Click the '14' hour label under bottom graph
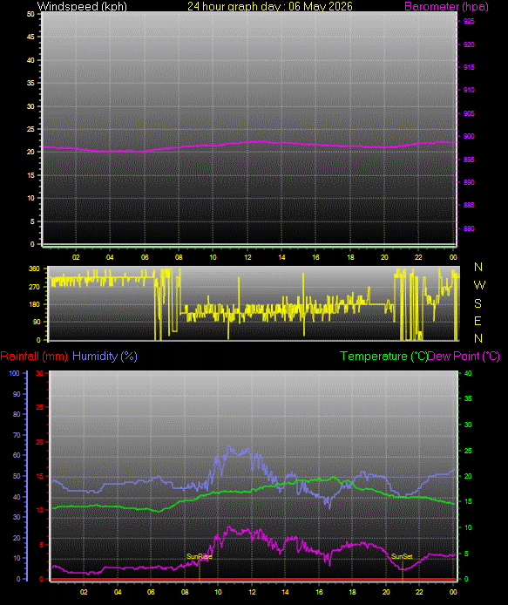 click(x=285, y=592)
